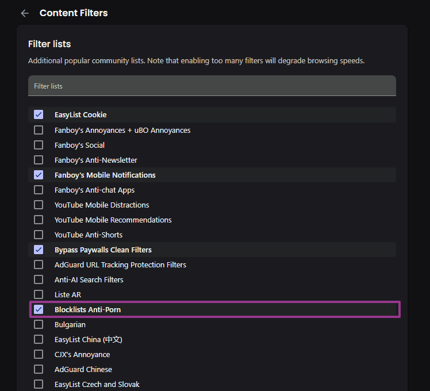Check the Fanboy's Anti-Newsletter box
Screen dimensions: 430x391
point(39,160)
